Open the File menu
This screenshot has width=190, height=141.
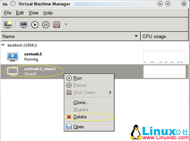click(8, 13)
